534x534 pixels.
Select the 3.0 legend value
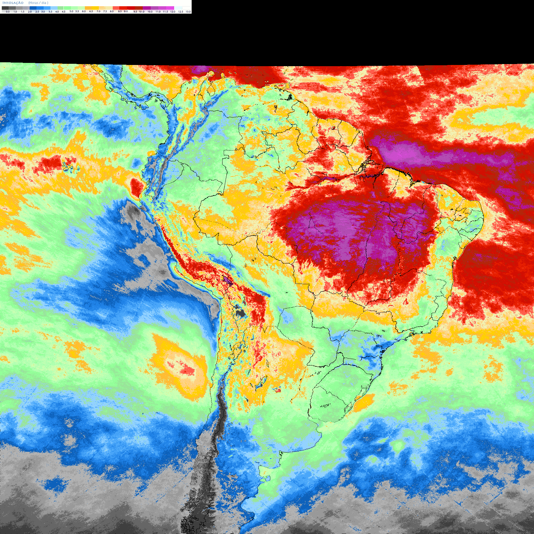(43, 12)
